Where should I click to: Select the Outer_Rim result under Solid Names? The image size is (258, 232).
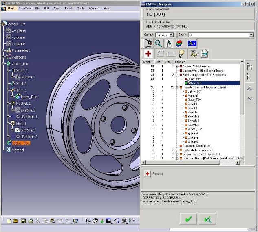194,79
